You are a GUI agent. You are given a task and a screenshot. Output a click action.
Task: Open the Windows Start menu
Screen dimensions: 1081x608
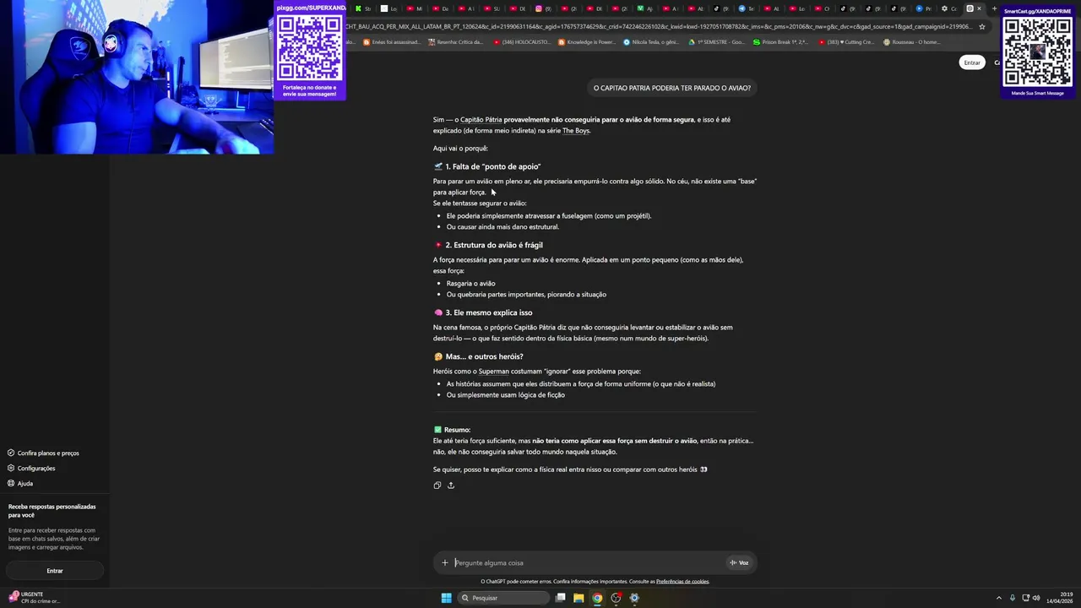click(x=446, y=598)
